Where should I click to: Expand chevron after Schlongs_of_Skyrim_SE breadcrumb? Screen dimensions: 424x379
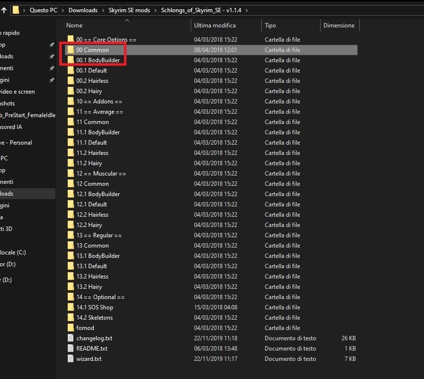[247, 10]
